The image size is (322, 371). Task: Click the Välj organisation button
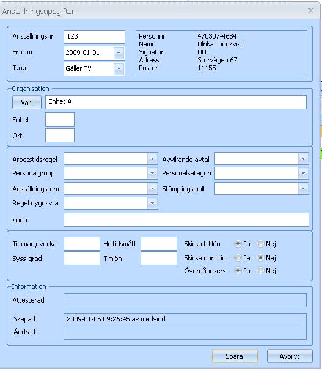[27, 103]
